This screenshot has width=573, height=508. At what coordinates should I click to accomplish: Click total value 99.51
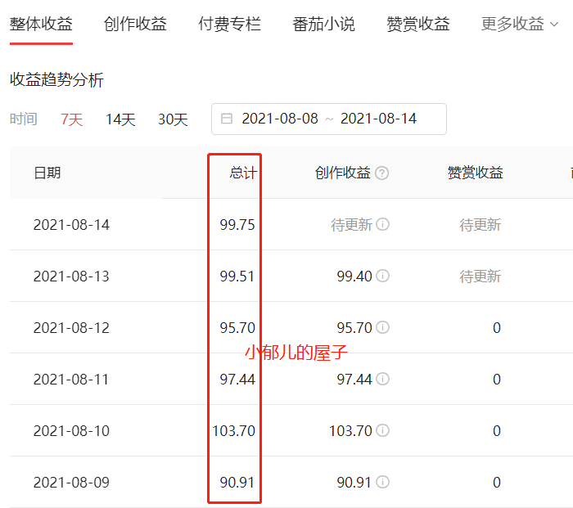[237, 276]
